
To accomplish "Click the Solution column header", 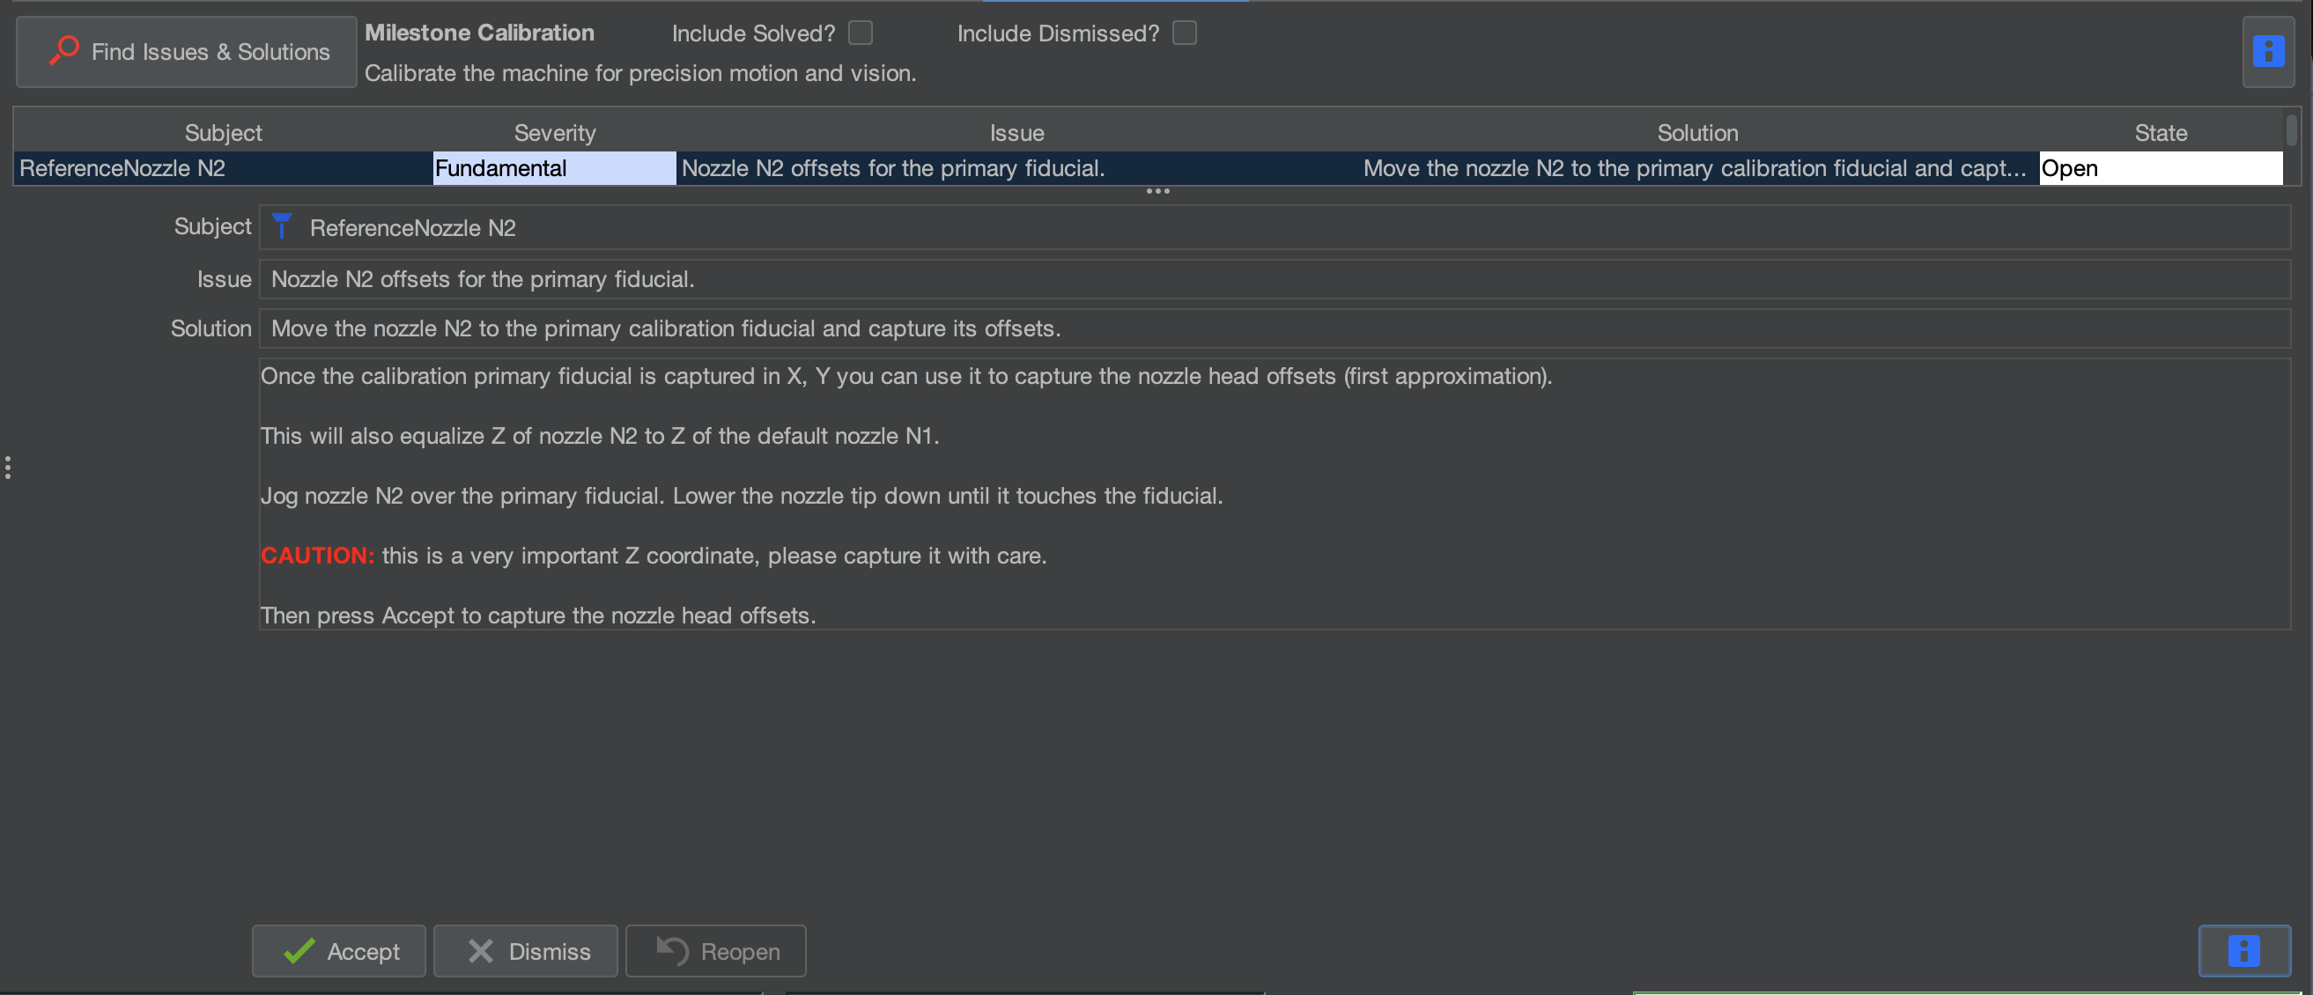I will pos(1697,133).
